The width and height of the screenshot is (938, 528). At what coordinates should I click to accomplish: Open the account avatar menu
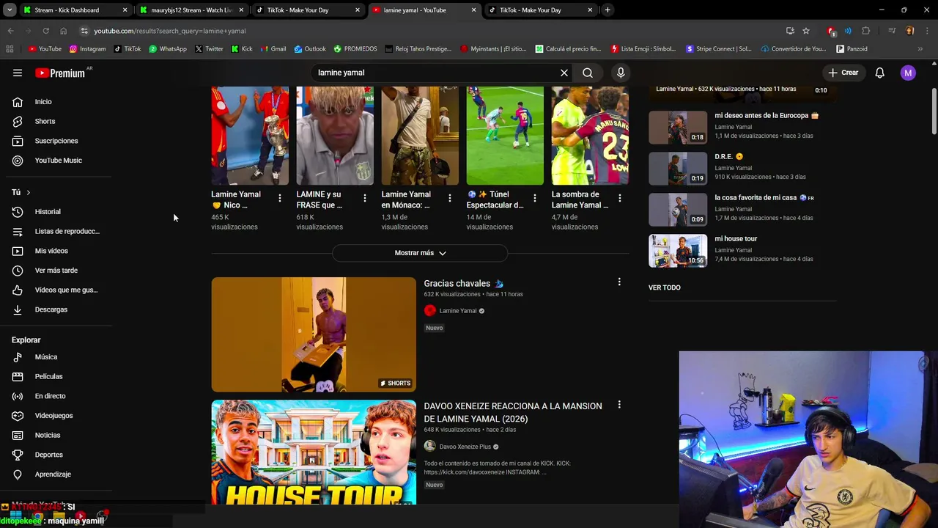[908, 73]
